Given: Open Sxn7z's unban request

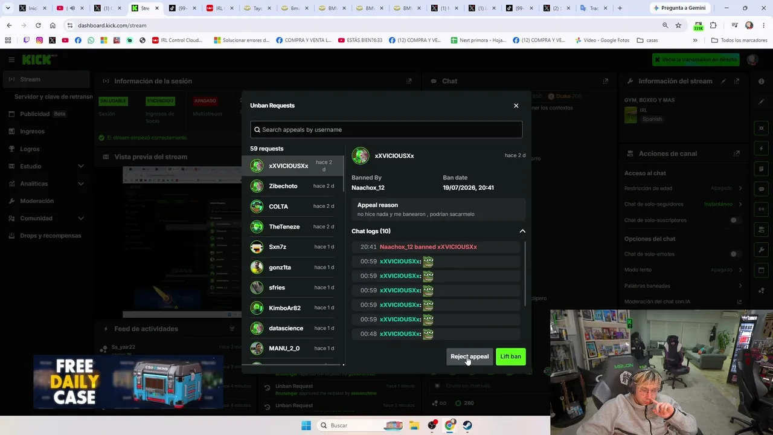Looking at the screenshot, I should point(293,247).
